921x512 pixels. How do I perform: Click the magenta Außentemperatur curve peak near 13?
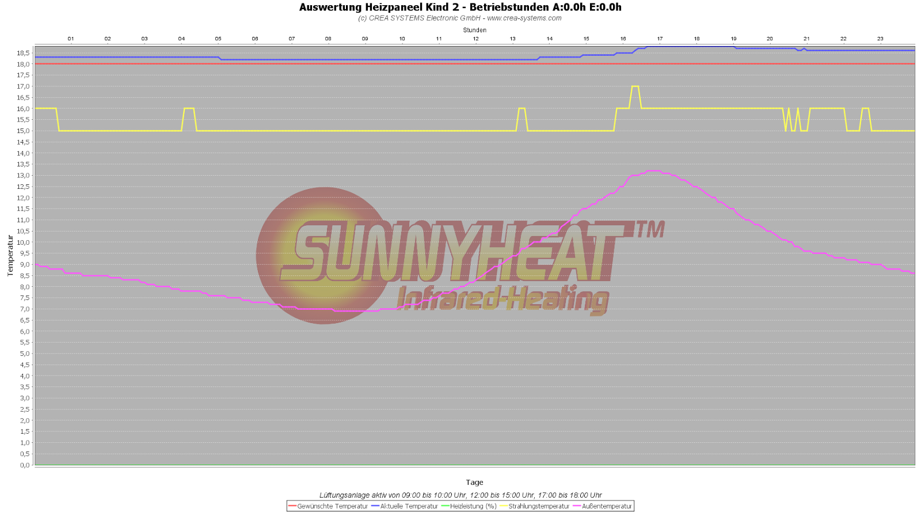653,170
